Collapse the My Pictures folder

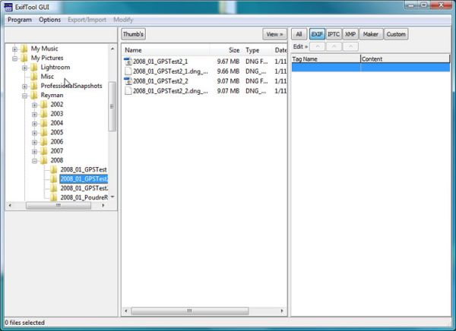[15, 58]
